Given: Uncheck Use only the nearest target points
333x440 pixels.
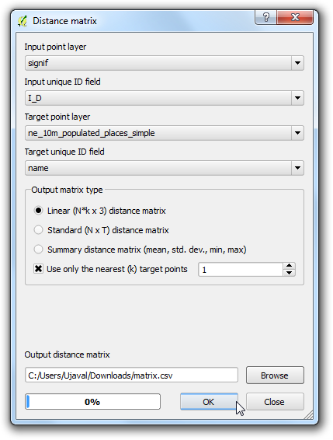Looking at the screenshot, I should [38, 269].
